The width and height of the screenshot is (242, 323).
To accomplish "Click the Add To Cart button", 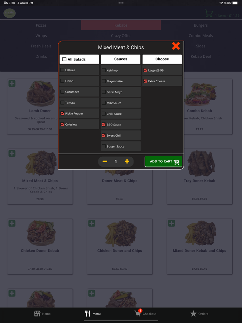I will [x=163, y=161].
